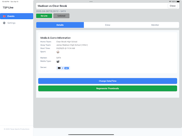Click the red Events icon in sidebar

(4, 16)
